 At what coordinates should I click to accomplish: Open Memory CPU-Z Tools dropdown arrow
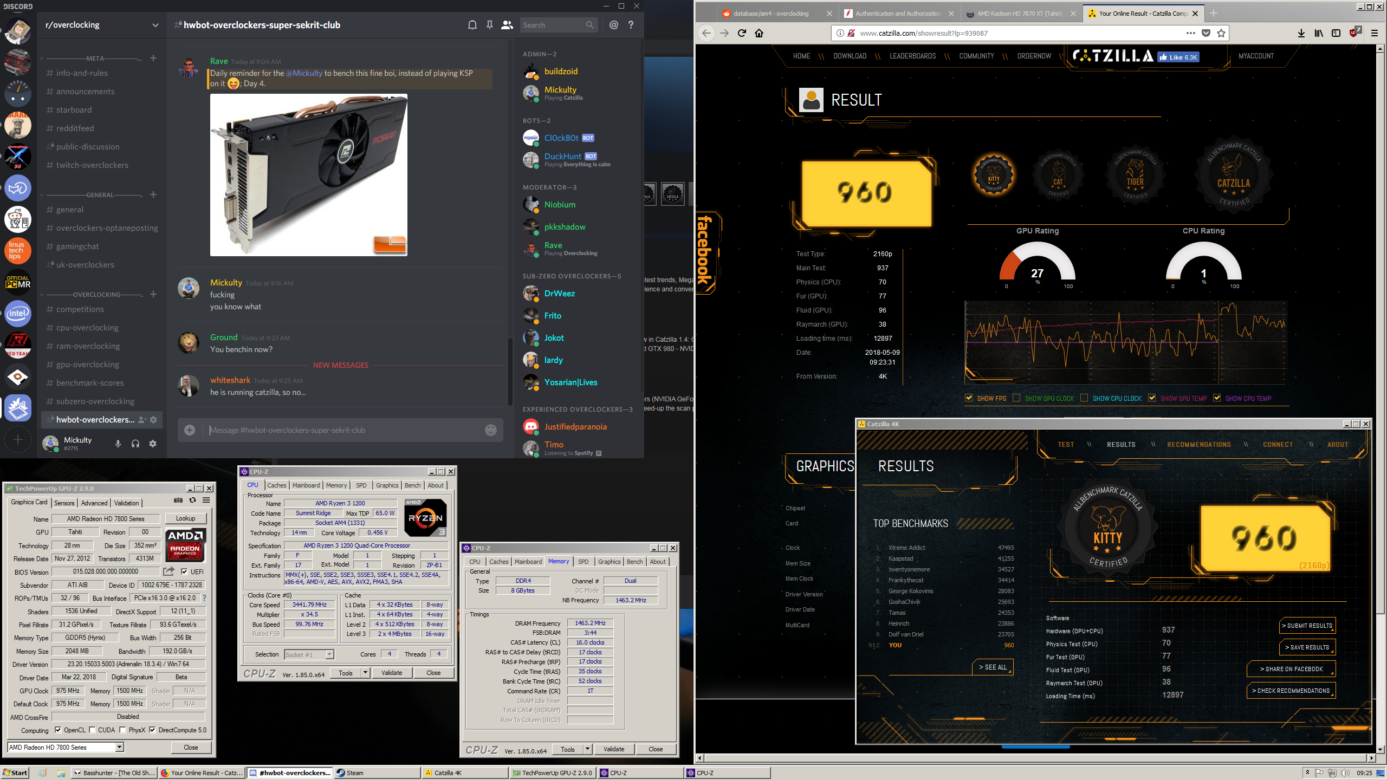coord(587,749)
